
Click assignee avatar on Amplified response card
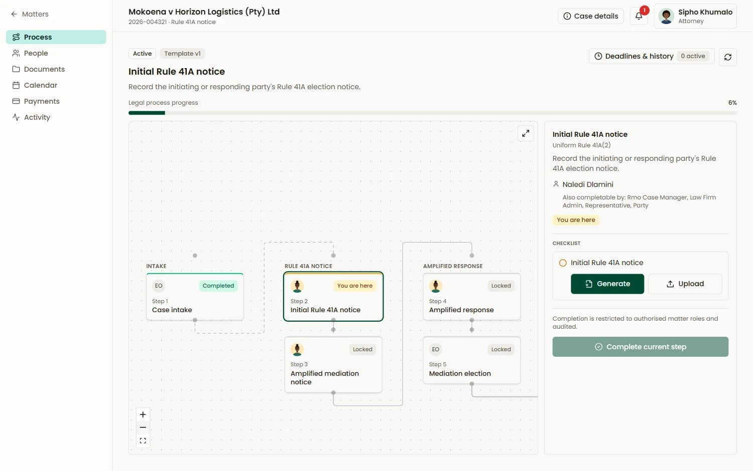(x=436, y=286)
